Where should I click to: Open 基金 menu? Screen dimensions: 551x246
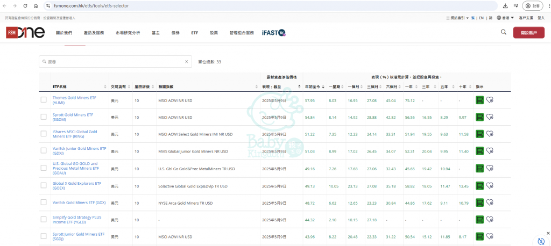(156, 33)
